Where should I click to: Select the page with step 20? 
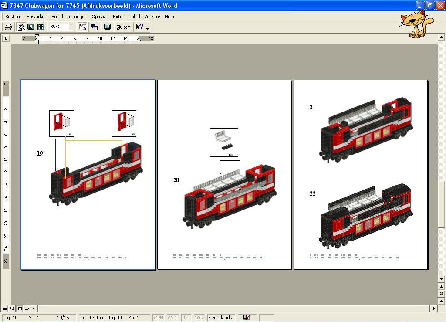point(224,174)
